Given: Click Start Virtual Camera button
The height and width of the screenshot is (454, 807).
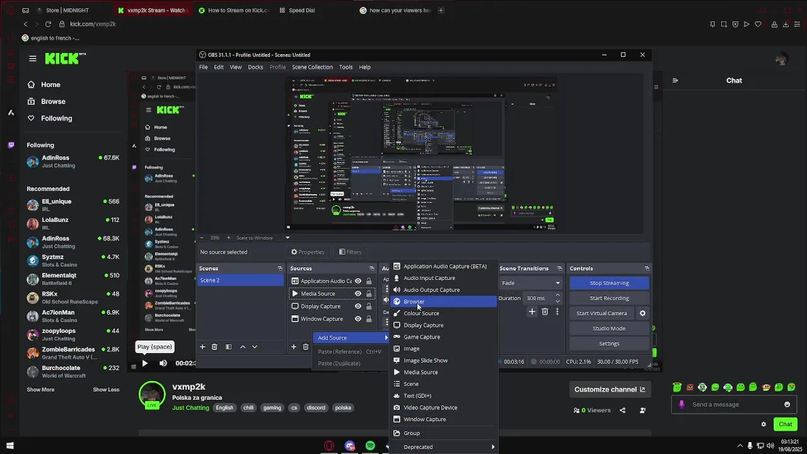Looking at the screenshot, I should tap(601, 313).
